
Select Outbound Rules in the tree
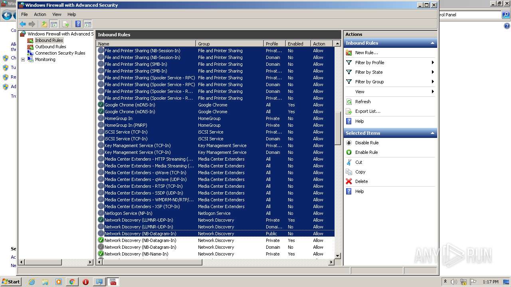click(50, 47)
